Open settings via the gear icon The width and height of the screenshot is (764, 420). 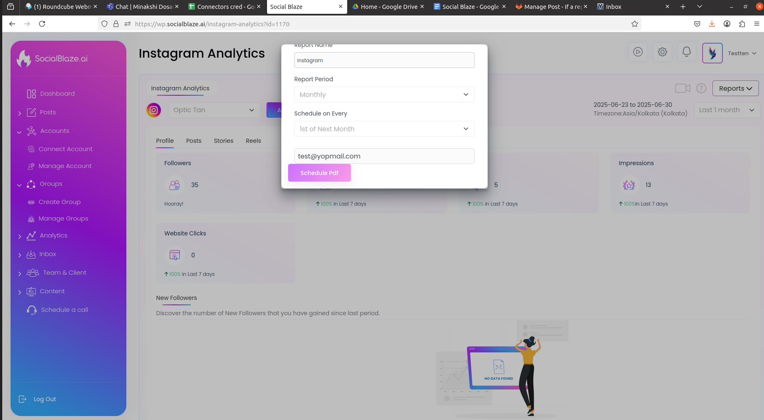coord(662,52)
